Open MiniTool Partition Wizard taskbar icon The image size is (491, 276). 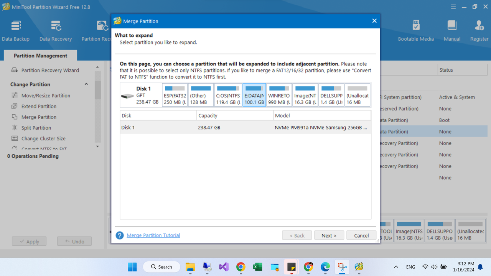[359, 267]
